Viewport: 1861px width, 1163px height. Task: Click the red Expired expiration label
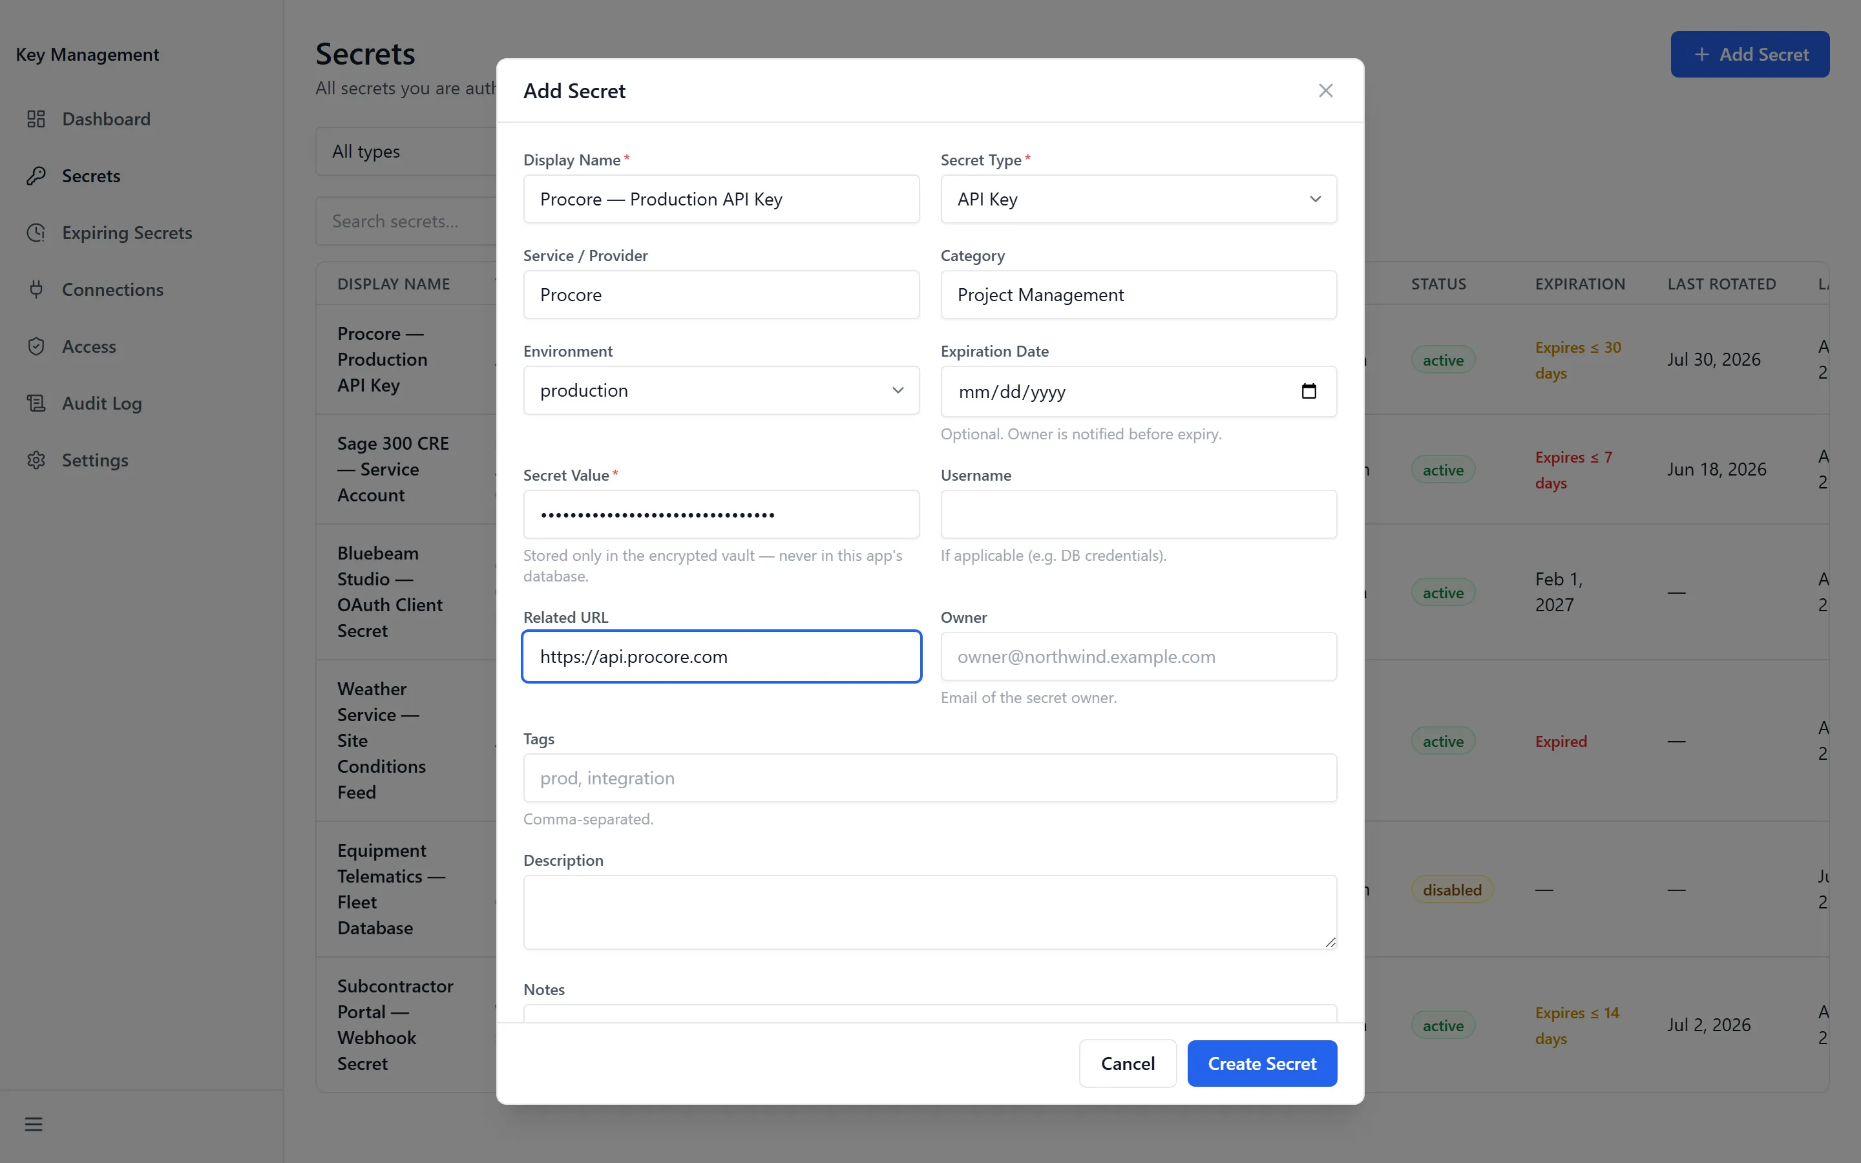click(1561, 742)
